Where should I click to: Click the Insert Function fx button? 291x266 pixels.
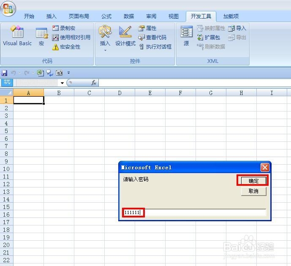coord(94,83)
